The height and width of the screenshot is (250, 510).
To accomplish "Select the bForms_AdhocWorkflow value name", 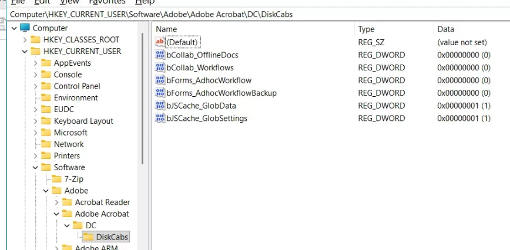I will point(209,80).
